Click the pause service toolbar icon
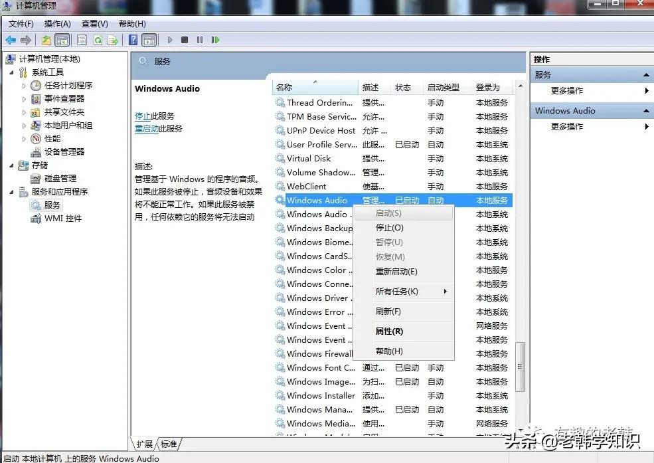The width and height of the screenshot is (654, 463). pyautogui.click(x=200, y=40)
